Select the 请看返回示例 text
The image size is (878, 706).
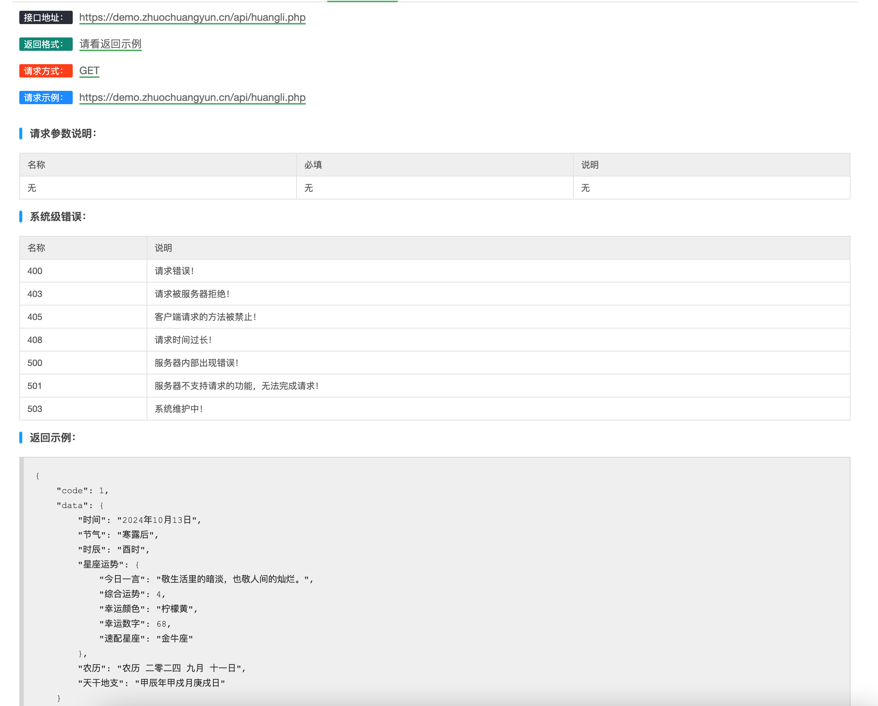(110, 44)
